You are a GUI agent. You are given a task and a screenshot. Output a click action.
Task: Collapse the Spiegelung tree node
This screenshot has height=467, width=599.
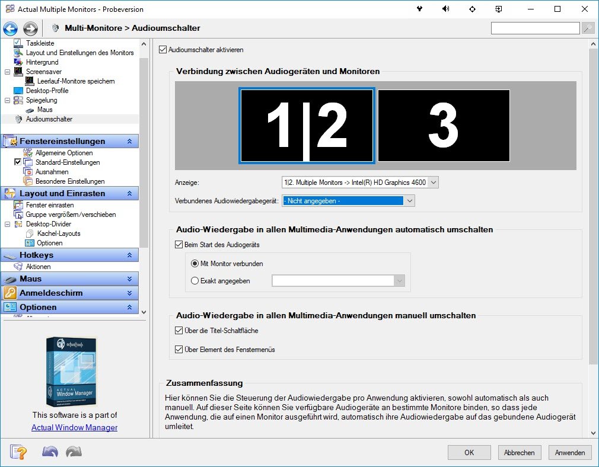click(x=7, y=100)
